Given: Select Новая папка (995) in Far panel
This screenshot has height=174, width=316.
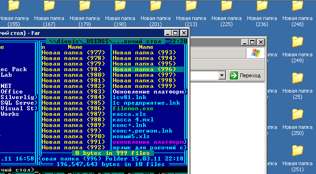Looking at the screenshot, I should pos(144,64).
